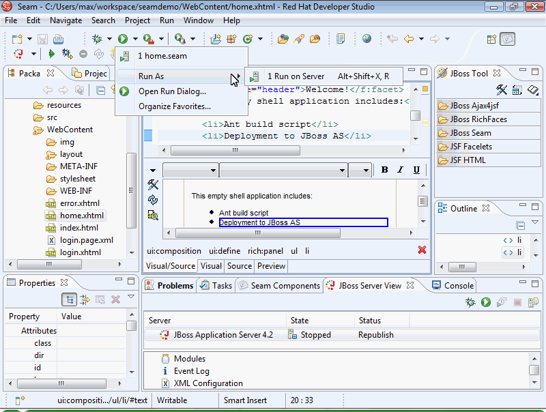This screenshot has height=412, width=546.
Task: Click the Restore Default Value icon in Properties
Action: [x=100, y=299]
